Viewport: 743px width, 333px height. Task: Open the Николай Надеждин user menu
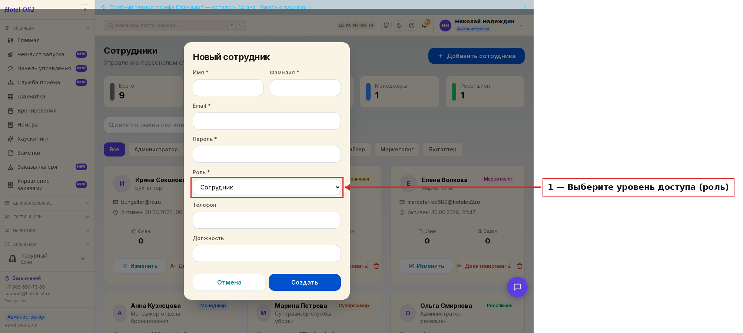click(481, 25)
